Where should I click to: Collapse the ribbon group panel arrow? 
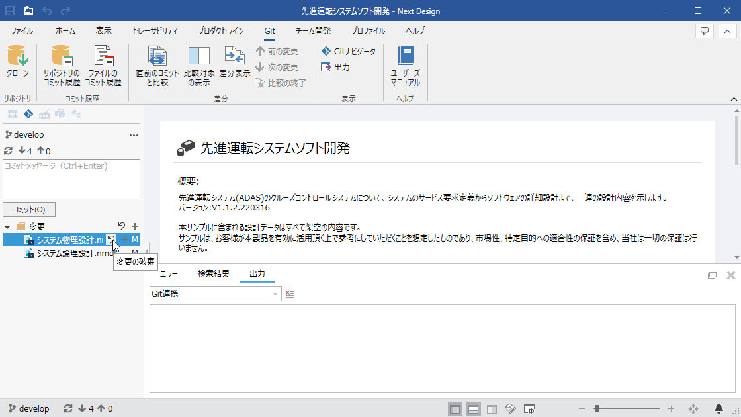click(x=734, y=99)
